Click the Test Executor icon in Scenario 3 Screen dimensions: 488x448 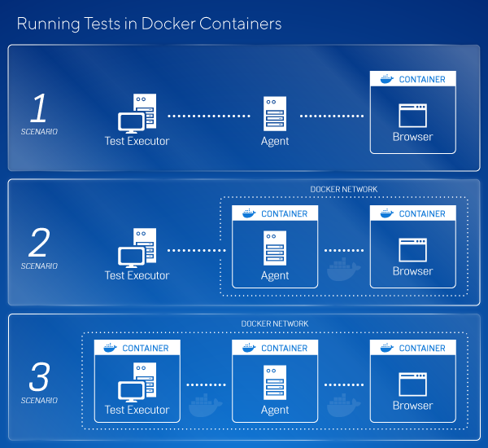click(x=137, y=383)
